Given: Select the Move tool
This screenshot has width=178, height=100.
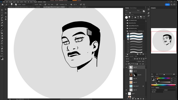Looking at the screenshot, I should click(x=2, y=10).
